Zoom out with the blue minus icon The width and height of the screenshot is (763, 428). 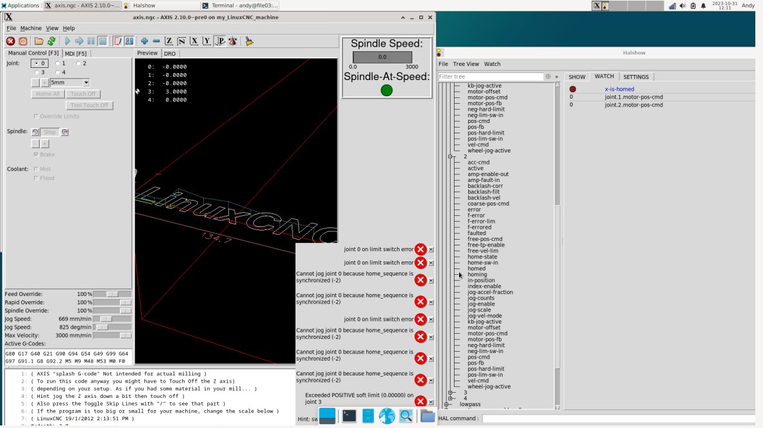(x=156, y=42)
